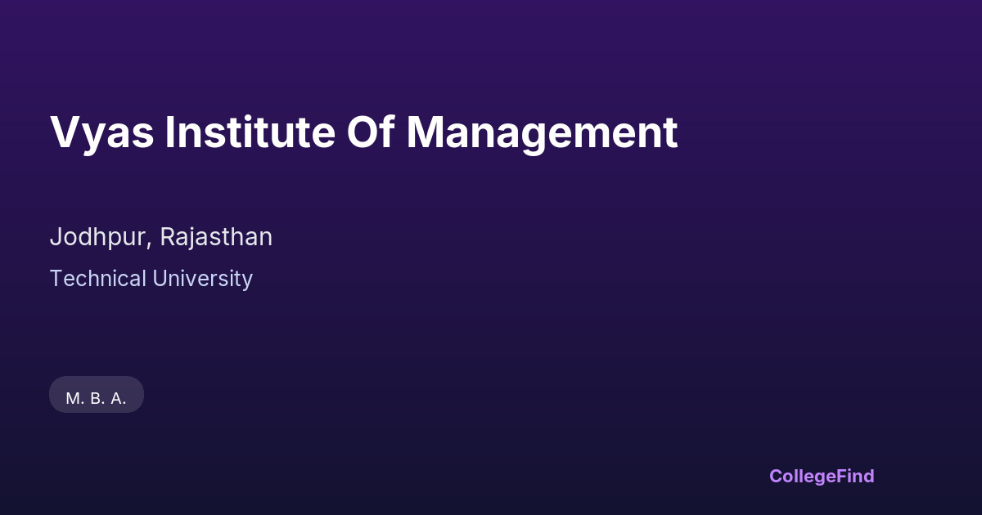Click the Rajasthan state text
This screenshot has height=515, width=982.
click(x=216, y=237)
